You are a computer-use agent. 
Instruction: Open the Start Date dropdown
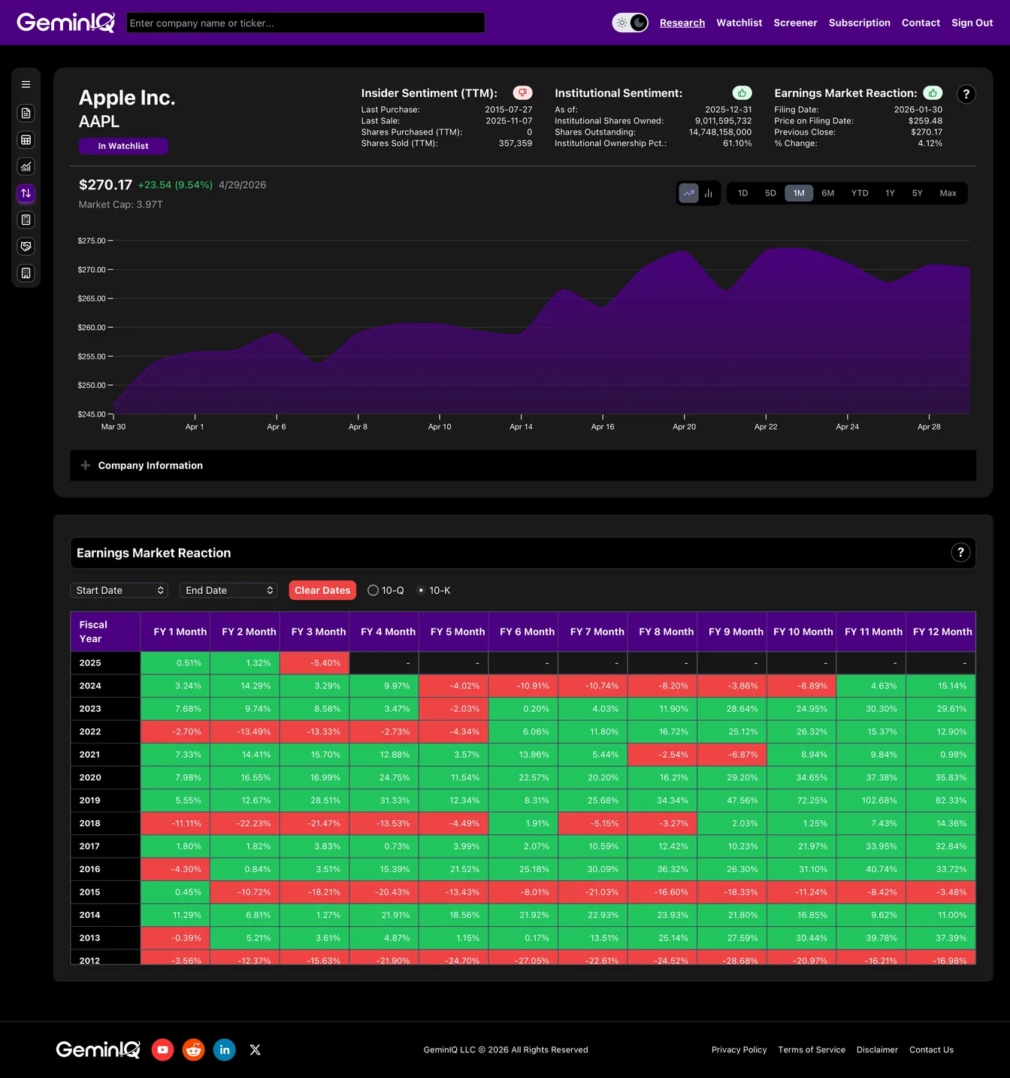click(119, 590)
